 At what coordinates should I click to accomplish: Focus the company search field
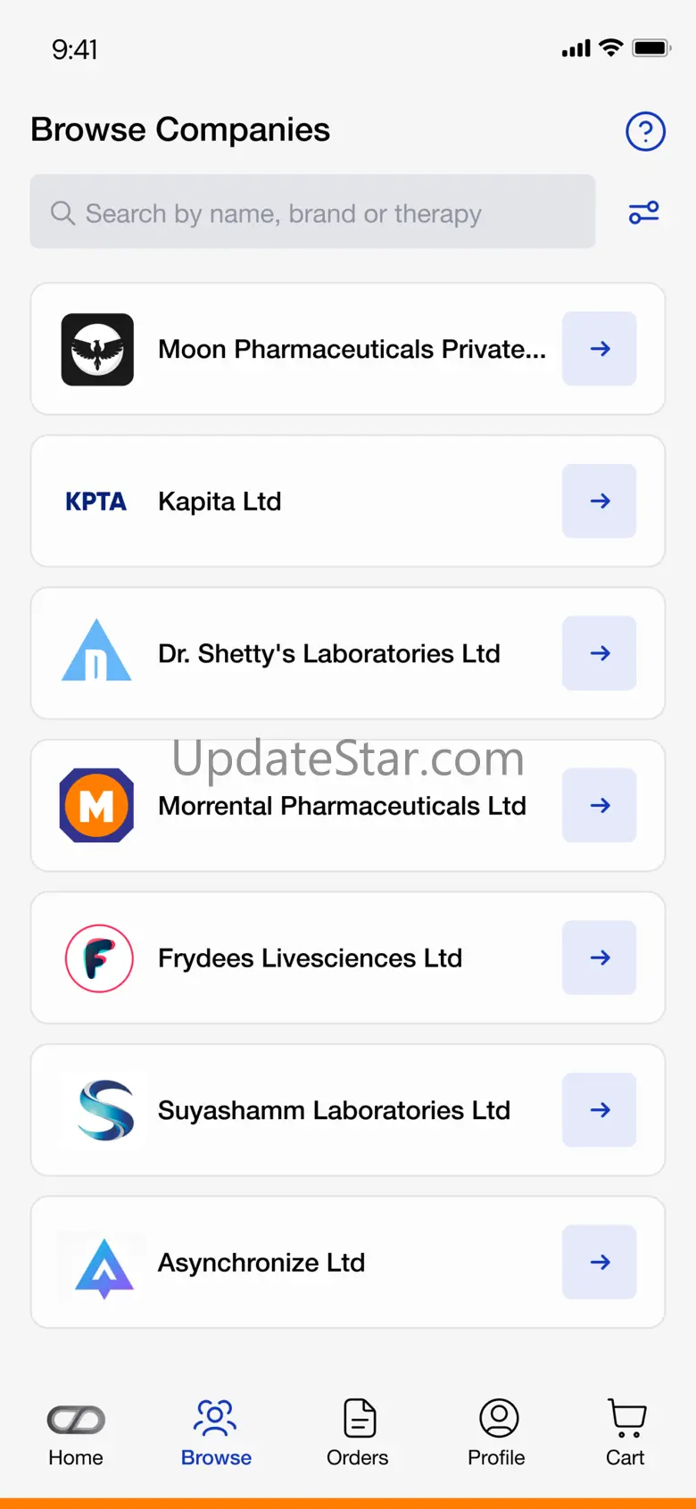312,212
